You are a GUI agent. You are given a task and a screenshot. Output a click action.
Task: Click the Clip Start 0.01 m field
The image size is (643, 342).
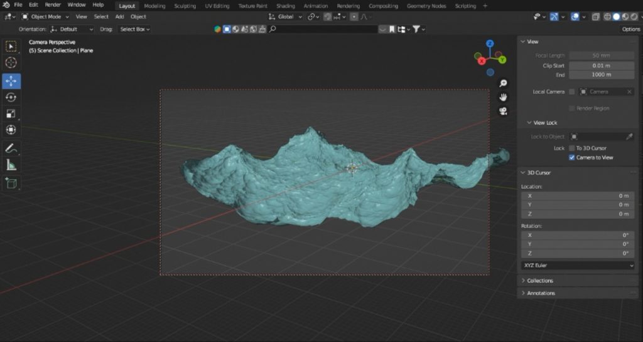pyautogui.click(x=602, y=66)
